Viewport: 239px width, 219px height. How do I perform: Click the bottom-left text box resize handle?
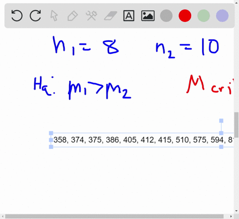click(51, 147)
